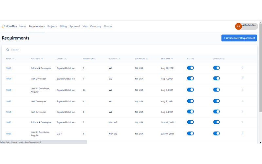The width and height of the screenshot is (262, 164).
Task: Open three-dot menu for requirement 1054
Action: click(242, 79)
